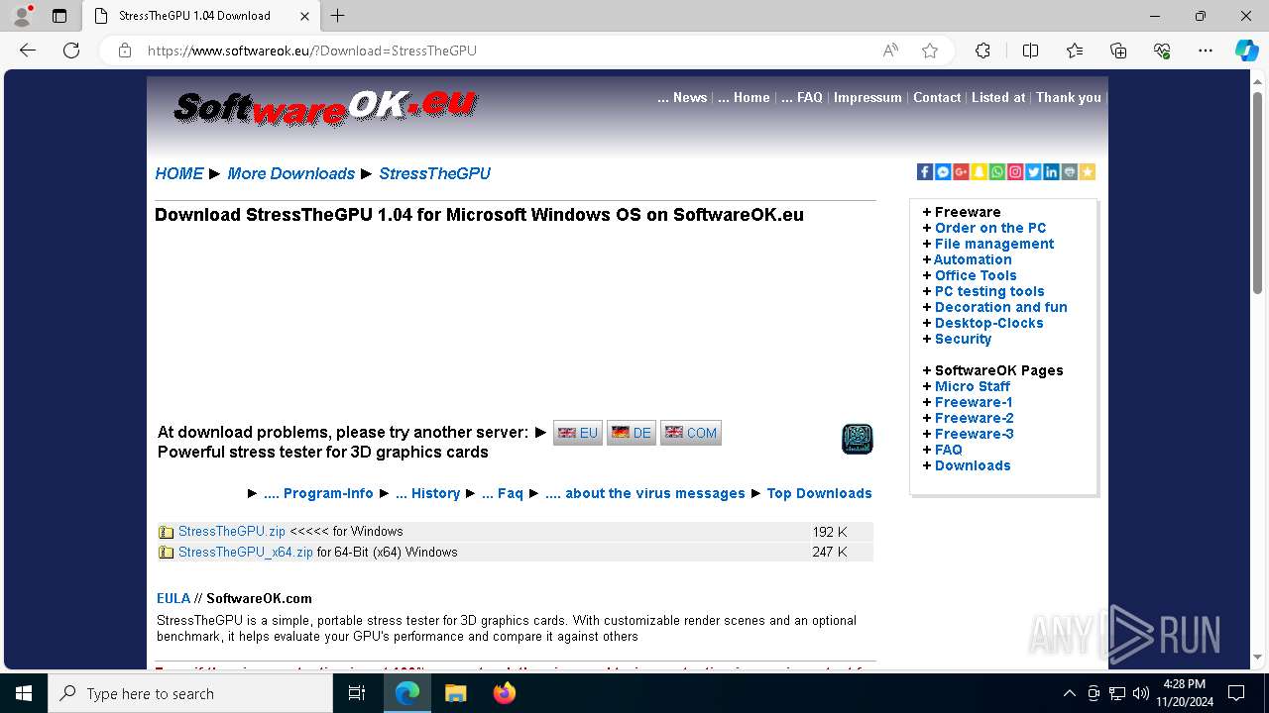Image resolution: width=1269 pixels, height=713 pixels.
Task: Select the StressTheGPU 1.04 Download tab
Action: (200, 16)
